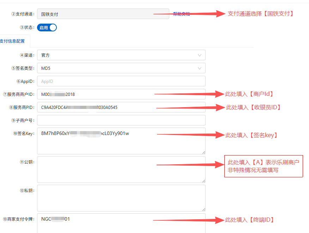The image size is (309, 233).
Task: Switch to the 支付信息配置 tab
Action: [x=12, y=41]
